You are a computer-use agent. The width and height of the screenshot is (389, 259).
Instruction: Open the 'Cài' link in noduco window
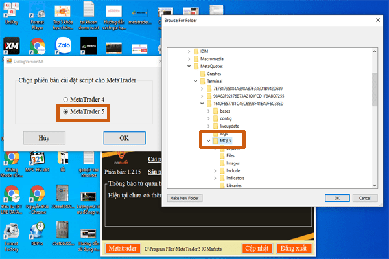pos(155,159)
